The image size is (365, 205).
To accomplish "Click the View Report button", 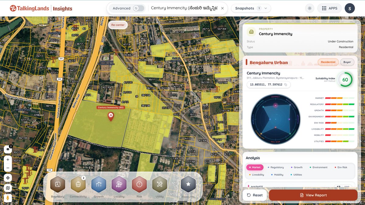I will [313, 195].
